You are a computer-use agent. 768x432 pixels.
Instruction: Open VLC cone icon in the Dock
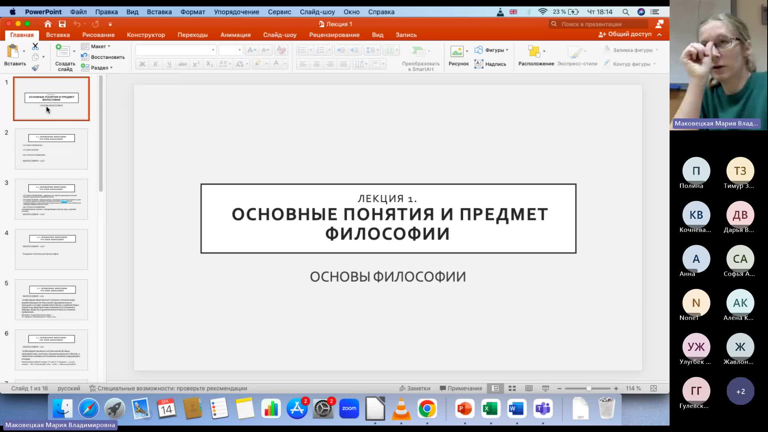401,409
